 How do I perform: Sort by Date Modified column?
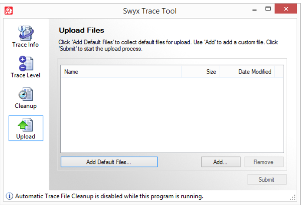(247, 72)
